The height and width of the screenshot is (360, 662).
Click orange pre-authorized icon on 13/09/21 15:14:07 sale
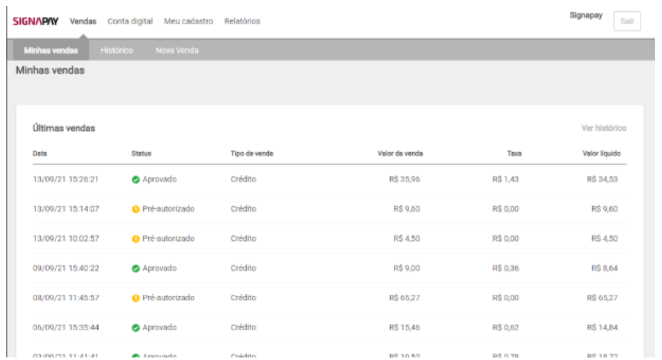coord(135,209)
